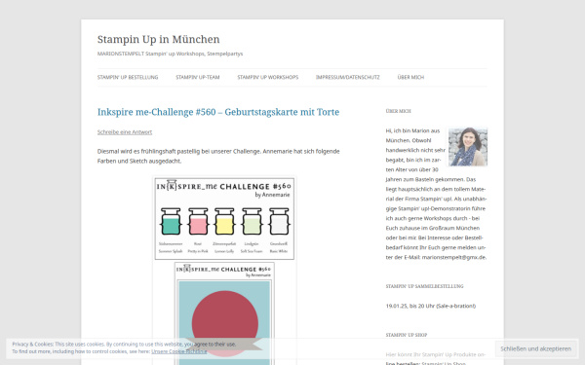Open the Stampin' Up-Team menu item
The width and height of the screenshot is (585, 365).
point(198,78)
